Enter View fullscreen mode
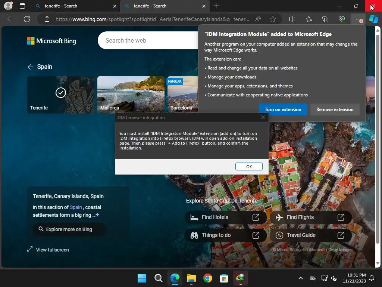Viewport: 382px width, 287px height. pos(48,250)
